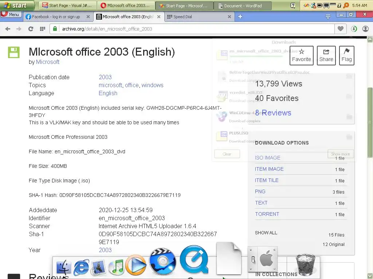This screenshot has width=373, height=279.
Task: Open the Year 2003 link
Action: (105, 250)
